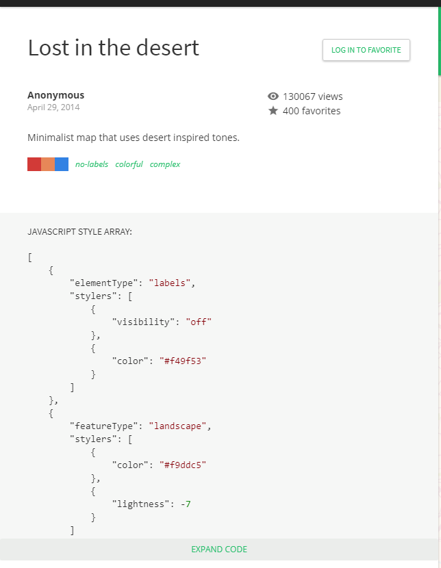
Task: Click the April 29, 2014 date
Action: (53, 107)
